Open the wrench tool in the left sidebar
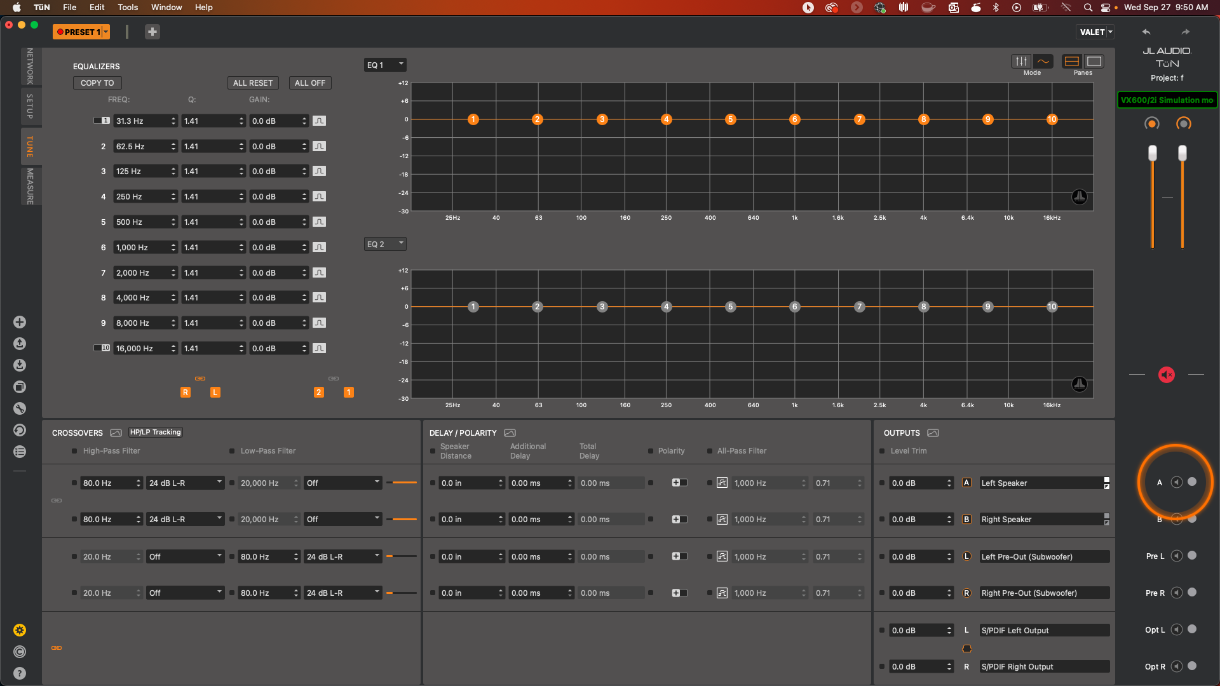Screen dimensions: 1220x686 point(20,408)
